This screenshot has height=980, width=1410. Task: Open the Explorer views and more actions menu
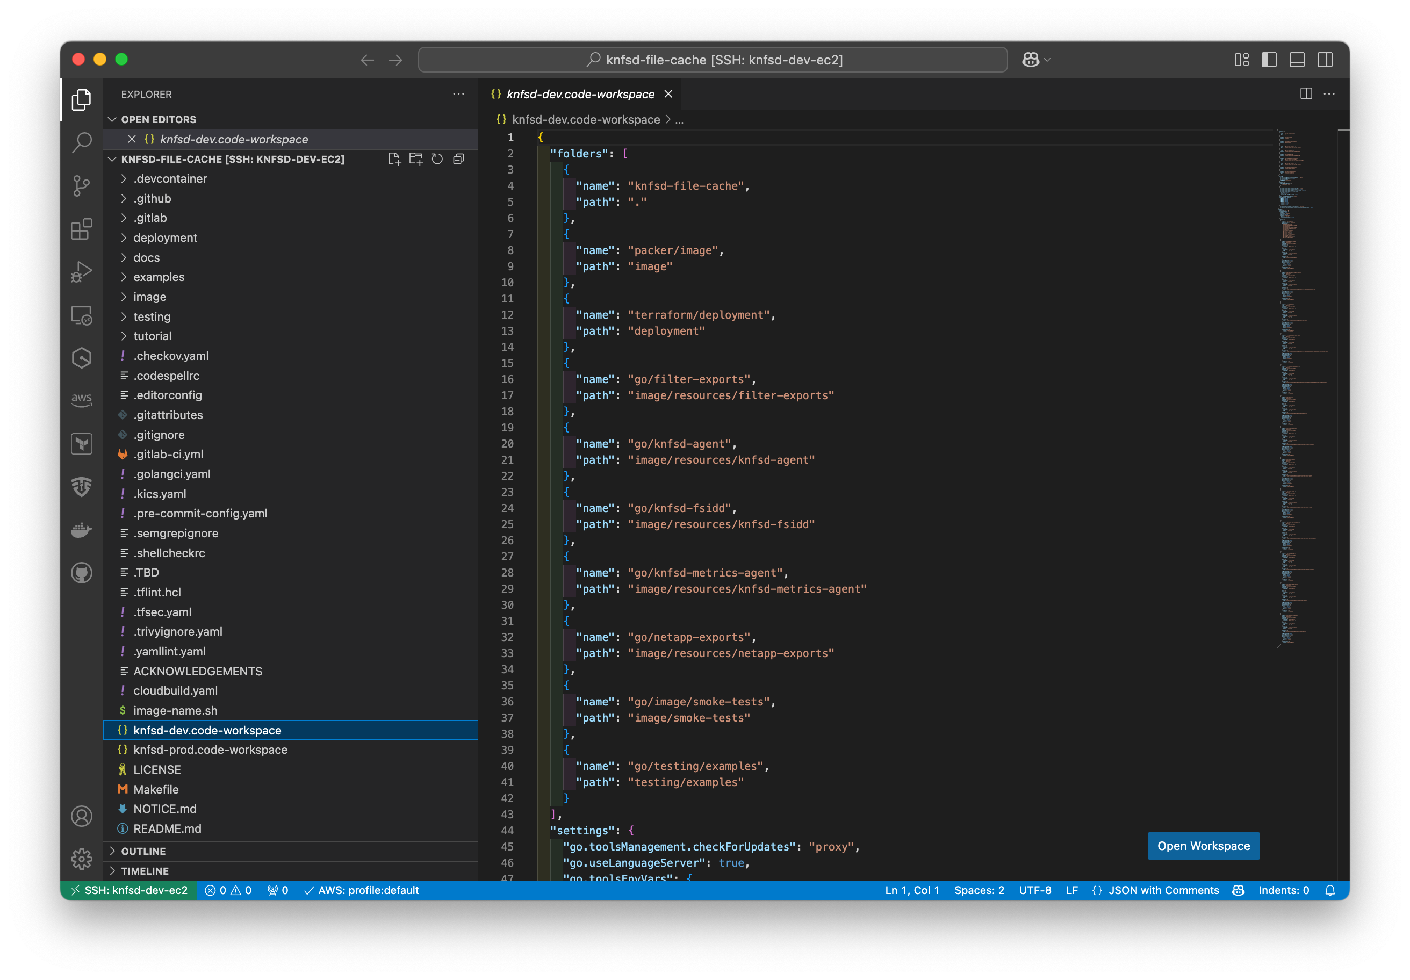[x=459, y=93]
